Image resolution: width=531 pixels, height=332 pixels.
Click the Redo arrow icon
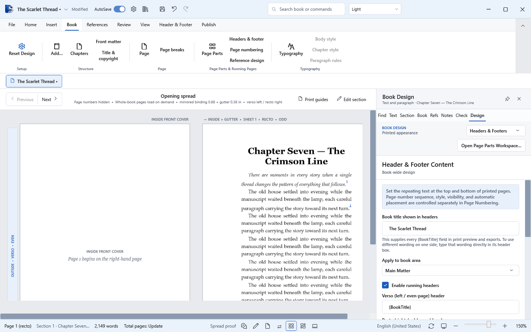pos(186,9)
